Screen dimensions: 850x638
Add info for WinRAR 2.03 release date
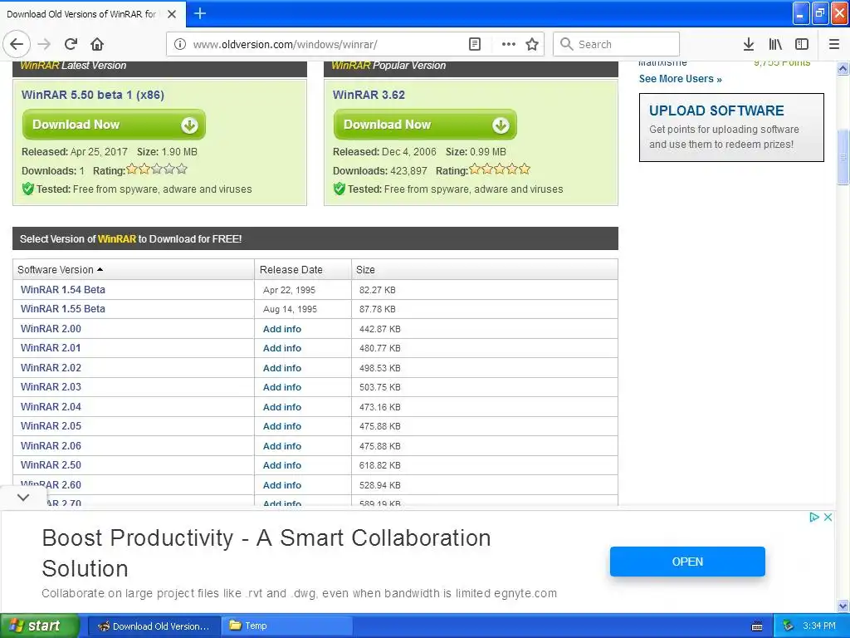click(282, 387)
